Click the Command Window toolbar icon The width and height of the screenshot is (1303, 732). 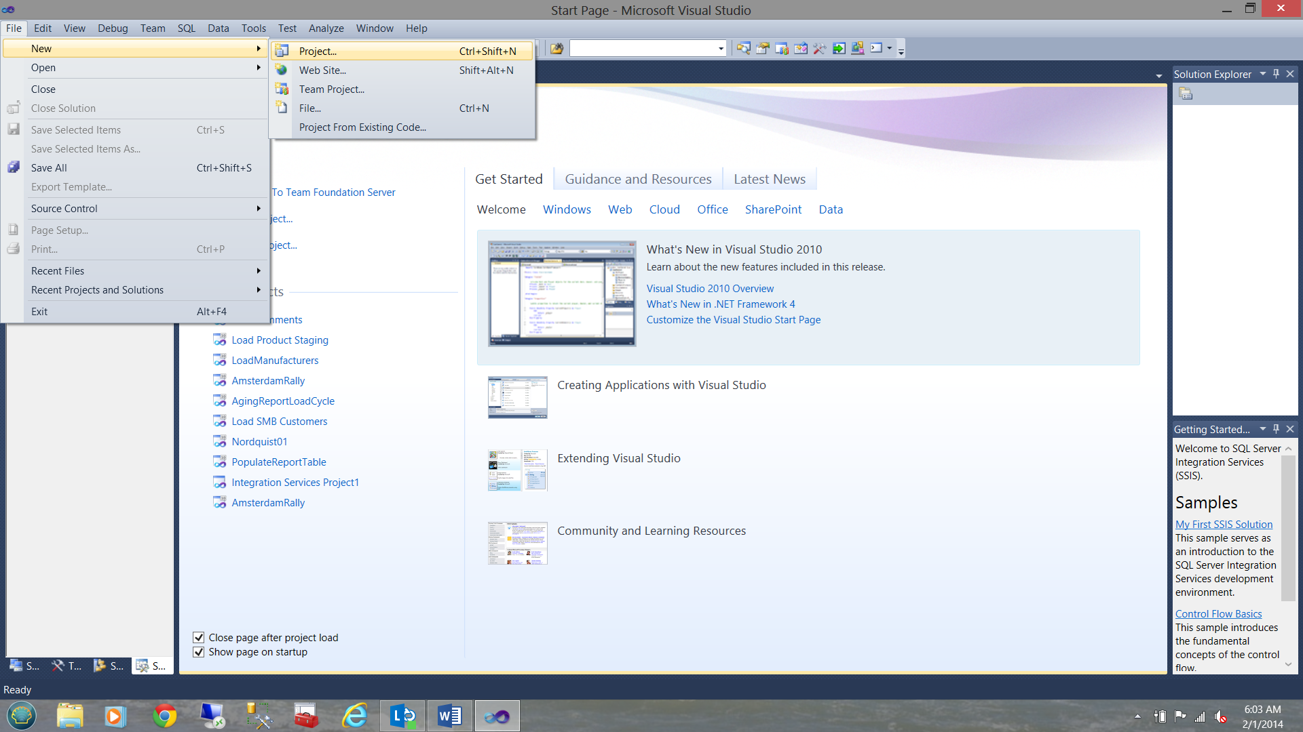point(876,48)
